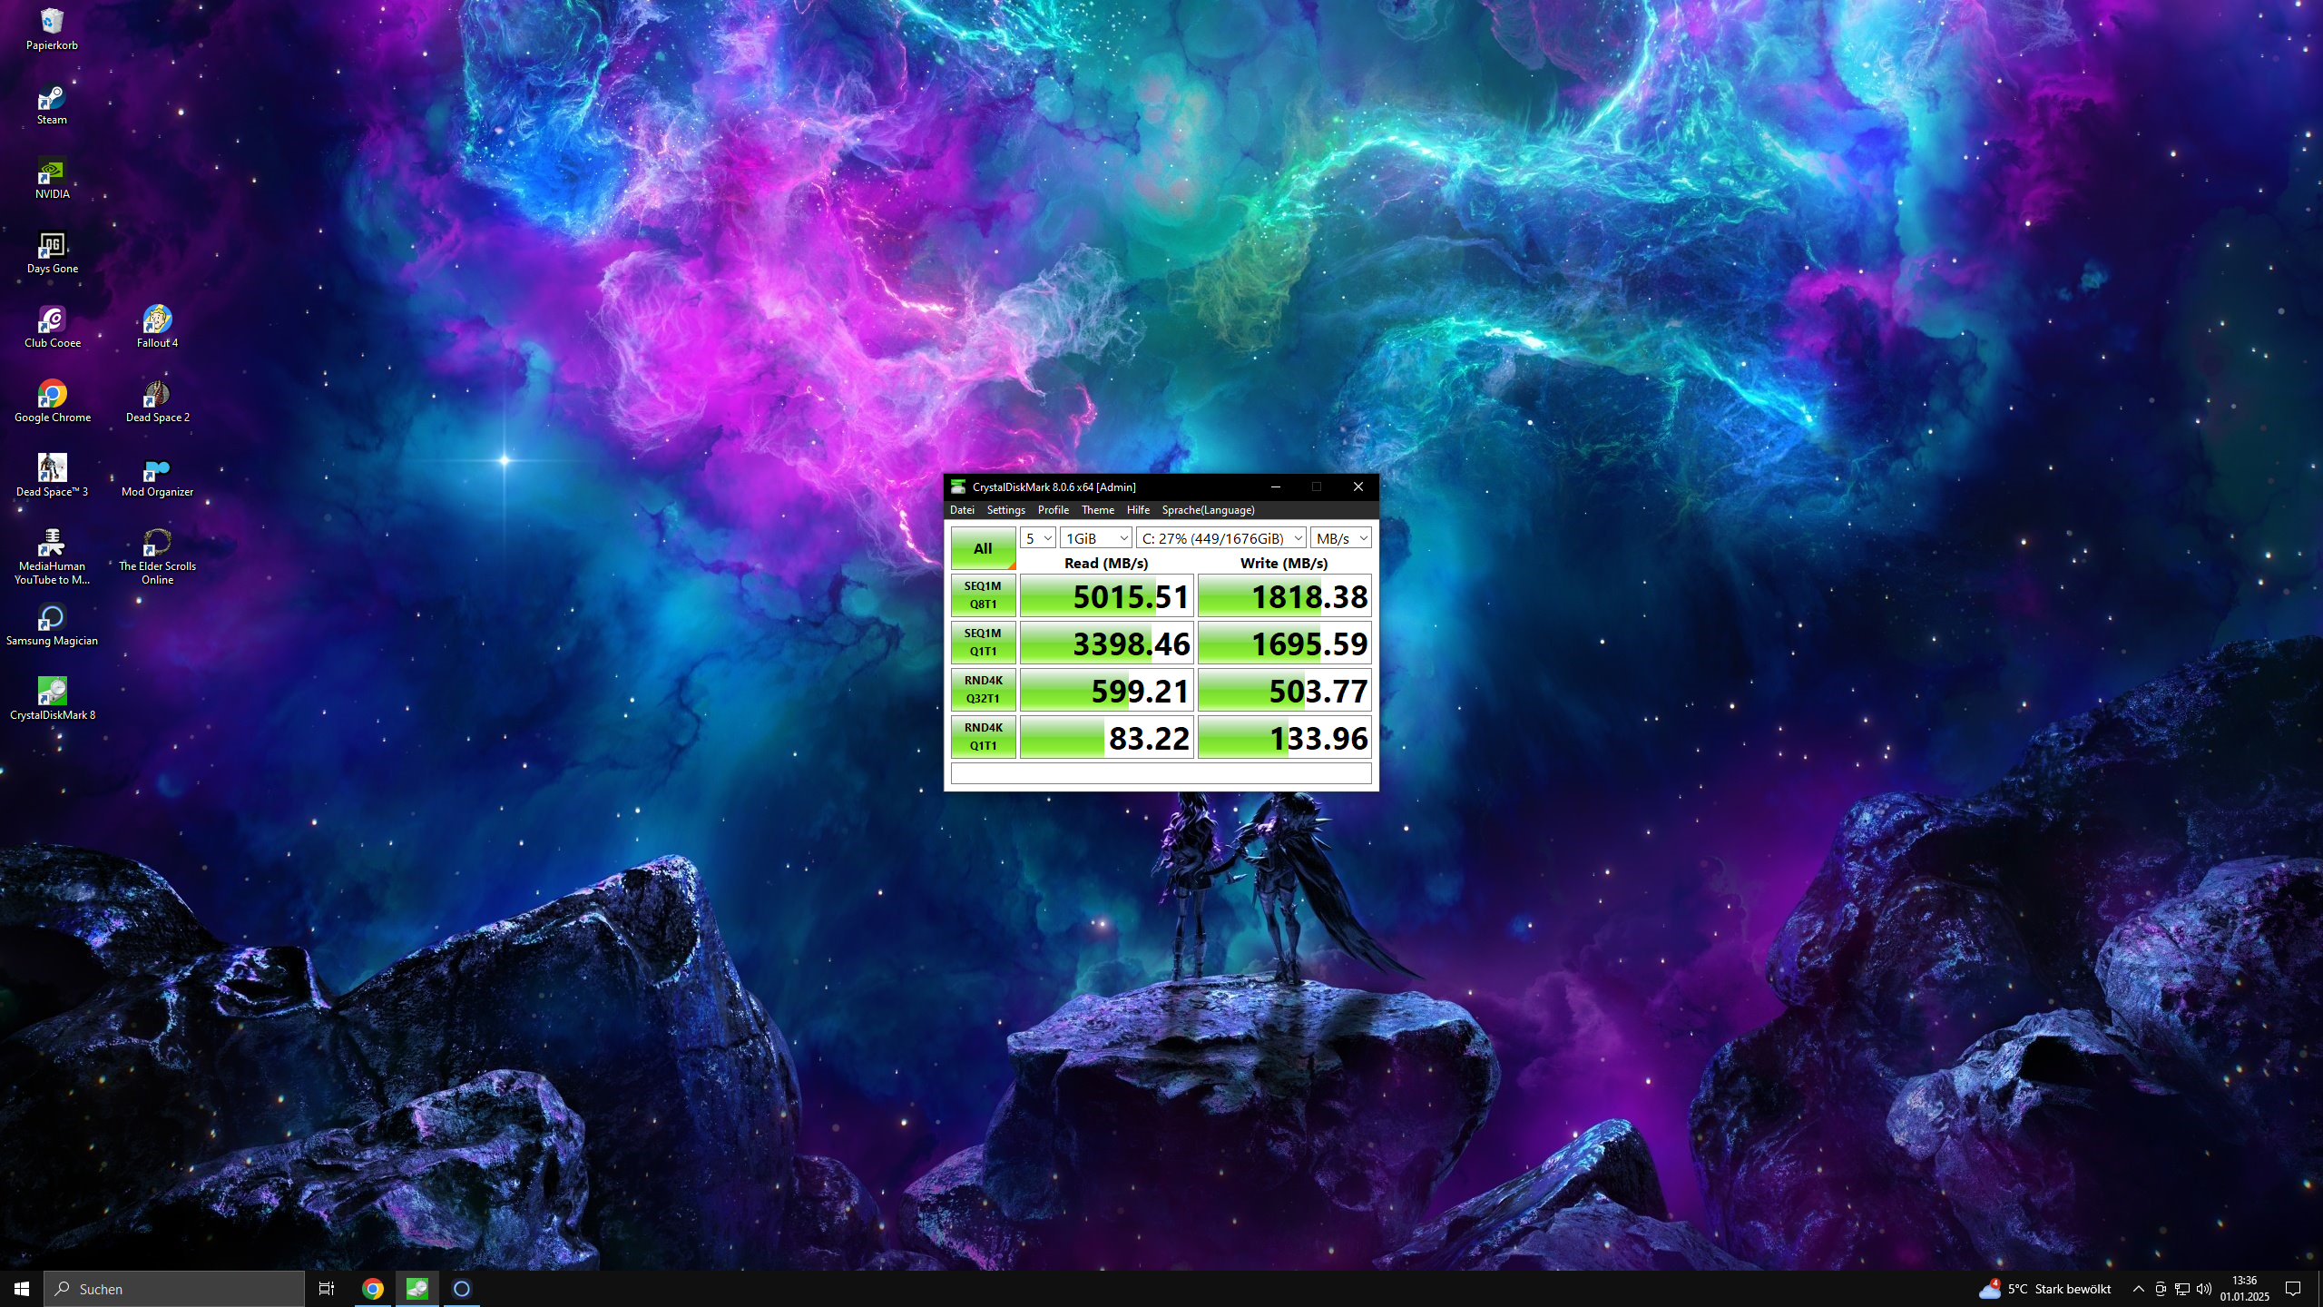
Task: Open the Theme menu
Action: tap(1098, 509)
